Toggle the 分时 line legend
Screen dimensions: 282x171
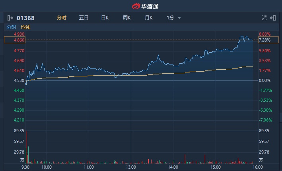click(12, 27)
